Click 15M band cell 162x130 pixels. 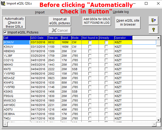tap(66, 74)
